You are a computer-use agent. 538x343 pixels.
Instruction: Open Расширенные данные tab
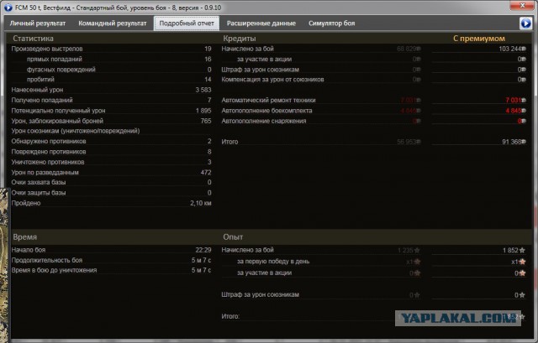tap(261, 23)
